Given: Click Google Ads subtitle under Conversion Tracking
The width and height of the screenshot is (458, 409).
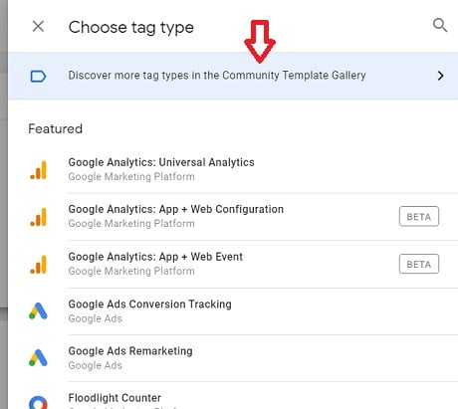Looking at the screenshot, I should [96, 318].
